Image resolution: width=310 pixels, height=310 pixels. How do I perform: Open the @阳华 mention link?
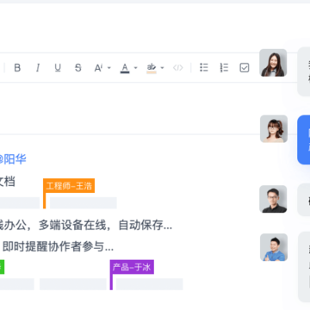[13, 158]
